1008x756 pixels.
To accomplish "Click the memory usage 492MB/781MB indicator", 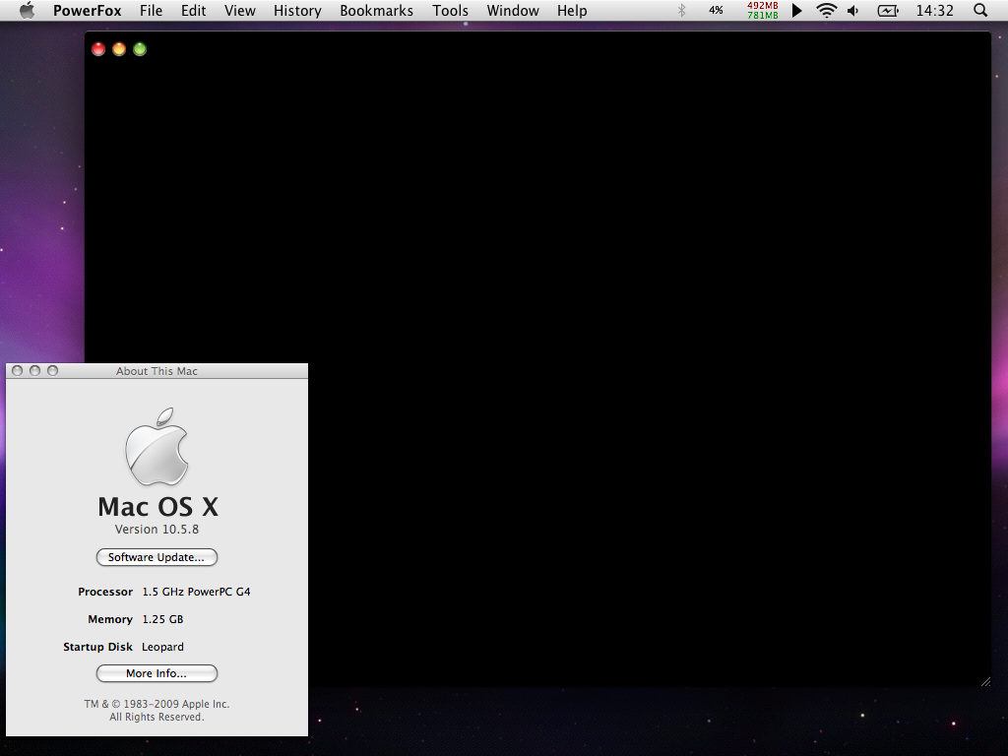I will [x=763, y=10].
